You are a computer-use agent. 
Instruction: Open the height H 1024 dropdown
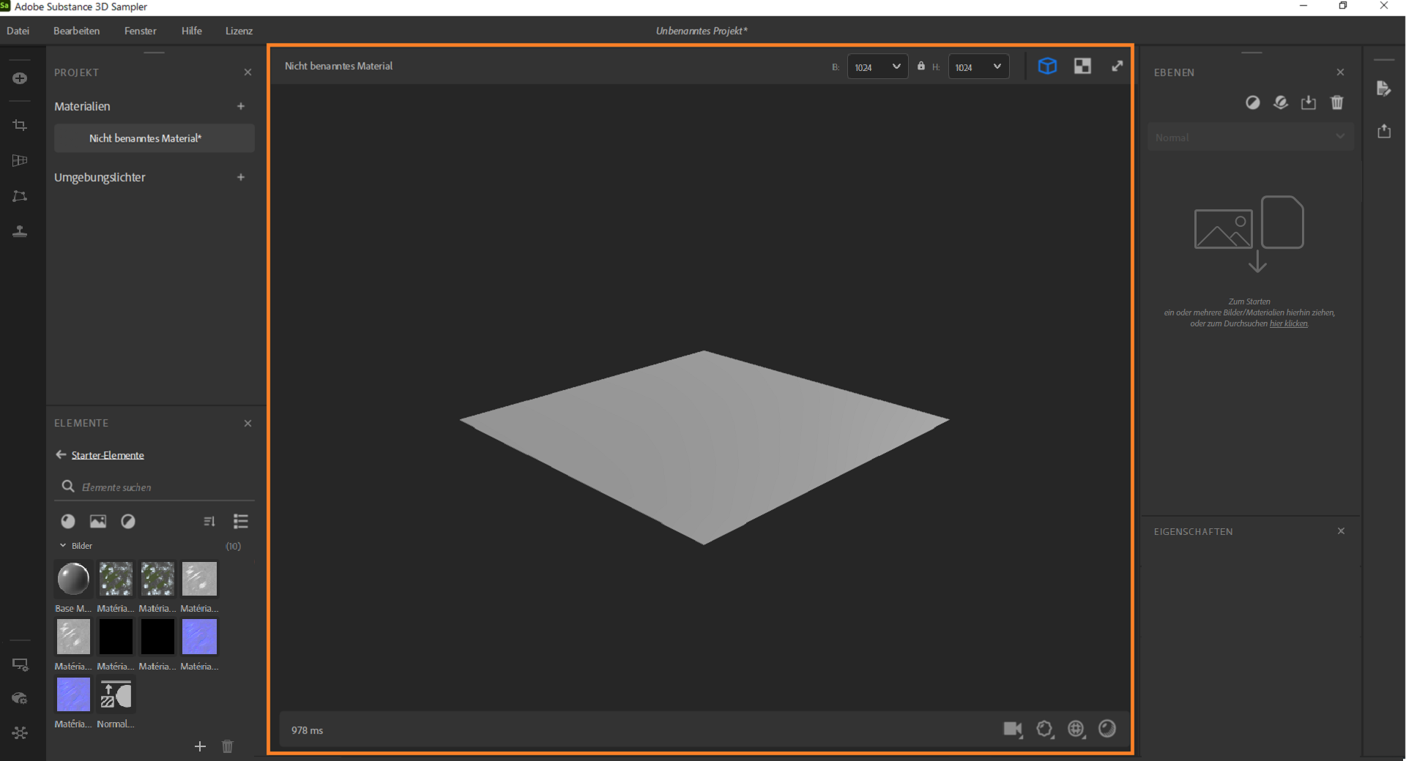pos(978,67)
